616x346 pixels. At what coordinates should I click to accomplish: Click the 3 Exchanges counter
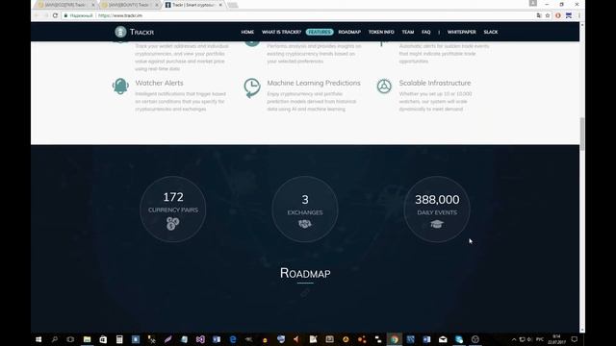[x=305, y=210]
